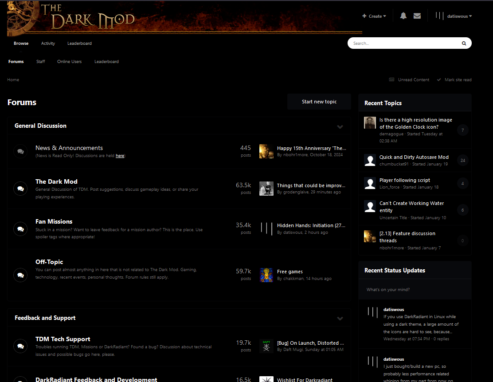Open 'Things that could be improv...' latest post

(x=311, y=185)
